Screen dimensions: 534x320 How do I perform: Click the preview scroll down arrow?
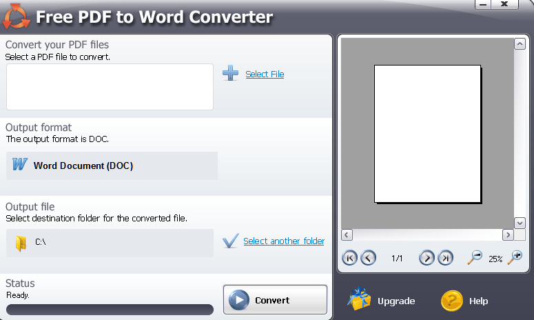tap(520, 223)
